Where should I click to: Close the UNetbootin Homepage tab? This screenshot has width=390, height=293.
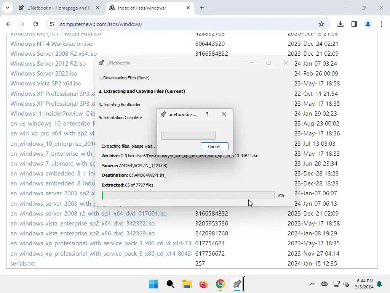[97, 8]
